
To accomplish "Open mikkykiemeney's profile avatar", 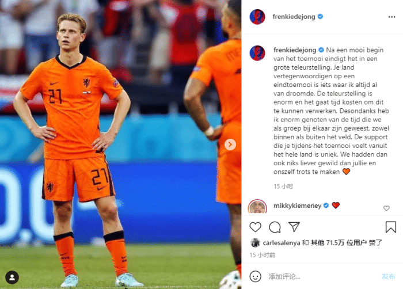I will click(257, 207).
